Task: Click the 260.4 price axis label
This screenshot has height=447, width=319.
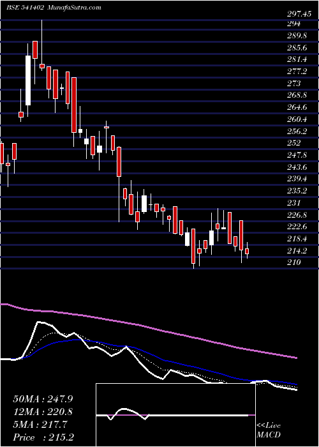Action: point(297,119)
